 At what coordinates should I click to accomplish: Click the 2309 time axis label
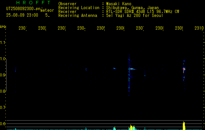click(179, 28)
